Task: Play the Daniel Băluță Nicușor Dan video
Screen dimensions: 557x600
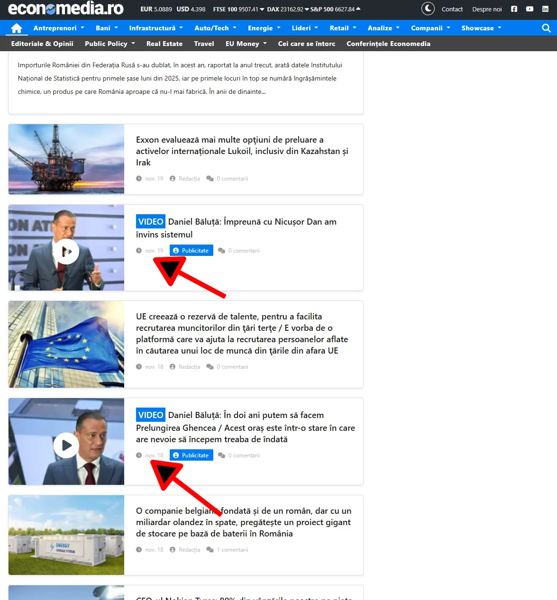Action: (x=66, y=252)
